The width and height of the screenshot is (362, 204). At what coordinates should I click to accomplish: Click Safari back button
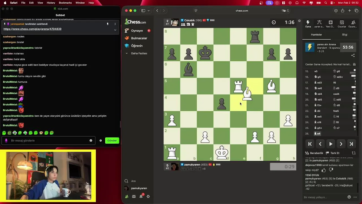tap(157, 11)
